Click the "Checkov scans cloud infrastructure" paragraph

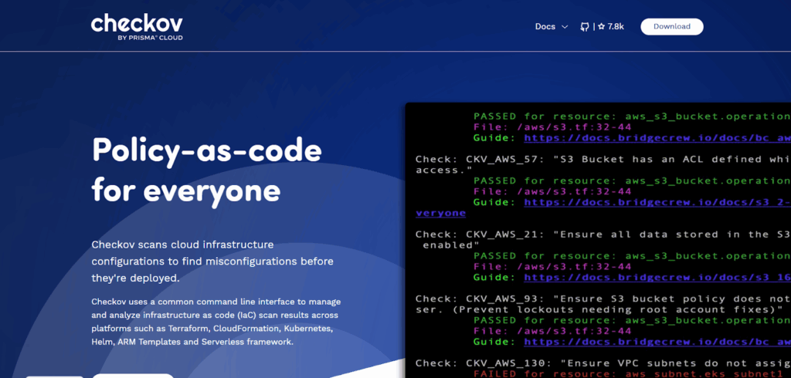(212, 261)
